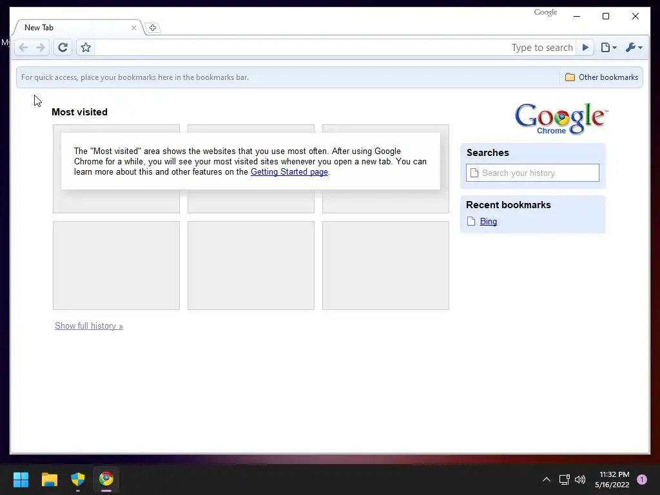This screenshot has width=660, height=495.
Task: Bookmark this page with the star icon
Action: (x=86, y=48)
